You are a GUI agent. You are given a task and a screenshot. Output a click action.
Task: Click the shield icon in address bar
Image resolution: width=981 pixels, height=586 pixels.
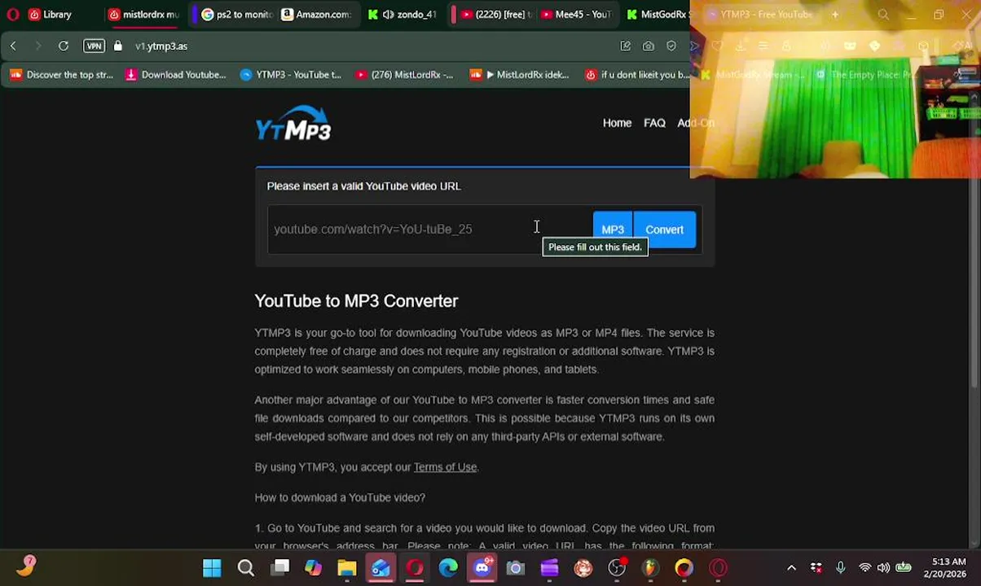click(x=671, y=46)
